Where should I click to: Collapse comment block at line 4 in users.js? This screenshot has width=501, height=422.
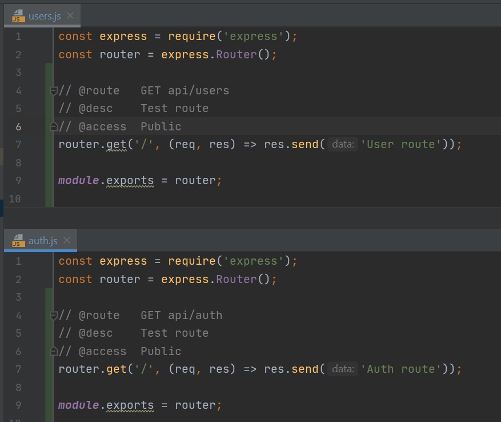click(54, 90)
